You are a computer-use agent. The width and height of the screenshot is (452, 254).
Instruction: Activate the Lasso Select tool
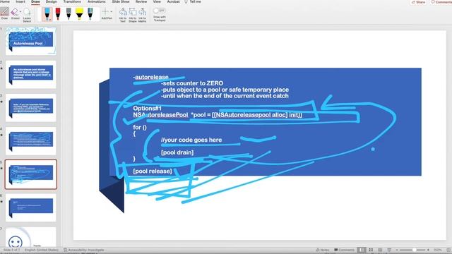tap(27, 15)
